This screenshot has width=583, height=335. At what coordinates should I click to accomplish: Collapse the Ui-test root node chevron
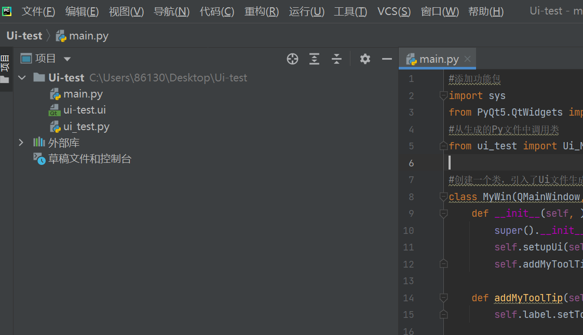pos(22,77)
